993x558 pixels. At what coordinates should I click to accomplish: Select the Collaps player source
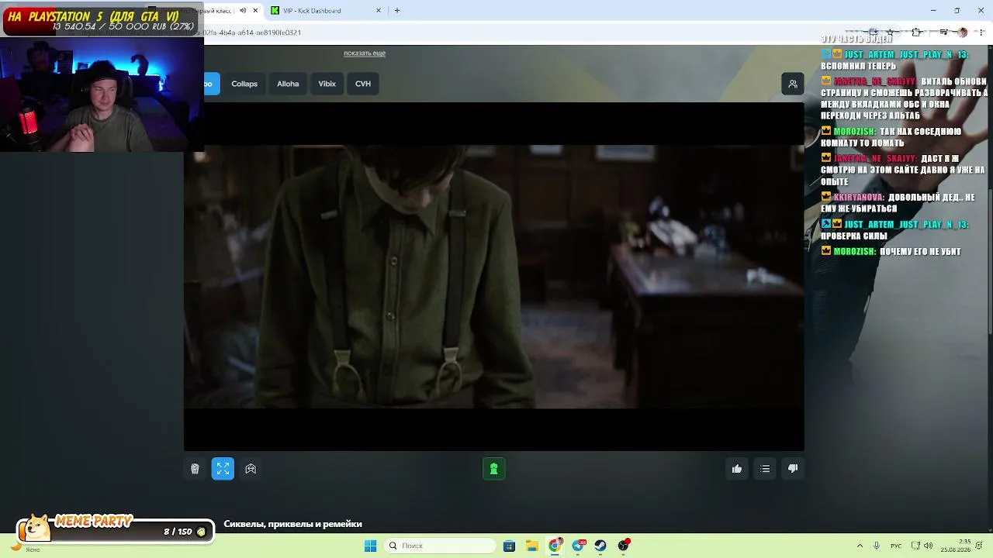pos(244,84)
